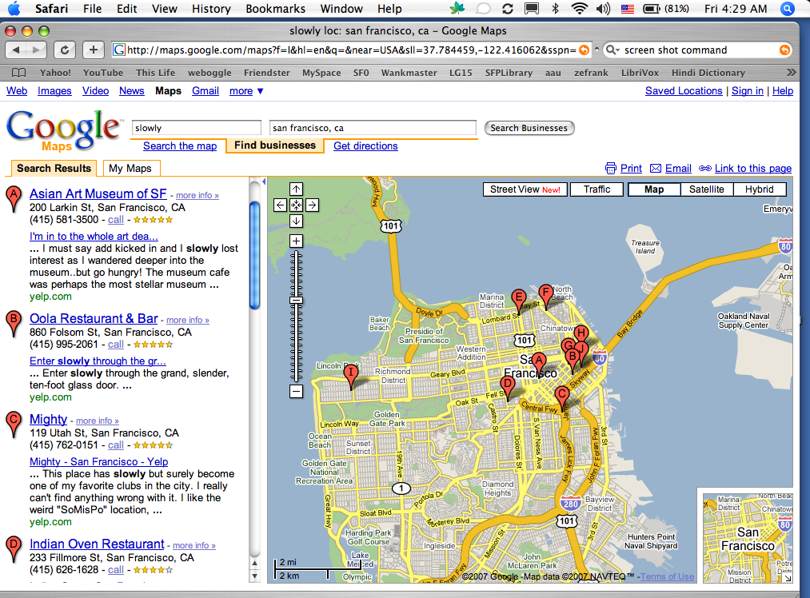Open Spotlight search in the menu bar

coord(788,9)
